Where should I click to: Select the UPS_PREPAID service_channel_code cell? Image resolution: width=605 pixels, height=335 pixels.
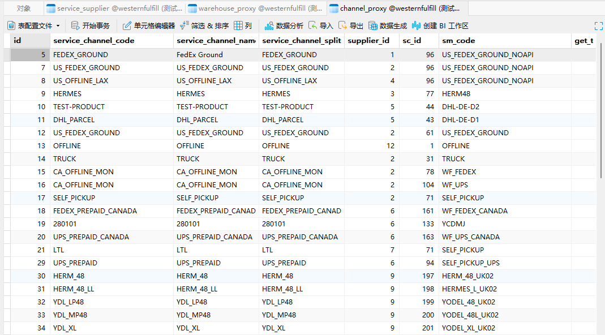(x=111, y=263)
